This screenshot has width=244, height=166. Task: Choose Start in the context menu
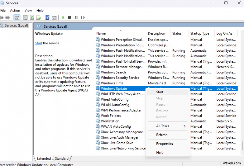167,92
